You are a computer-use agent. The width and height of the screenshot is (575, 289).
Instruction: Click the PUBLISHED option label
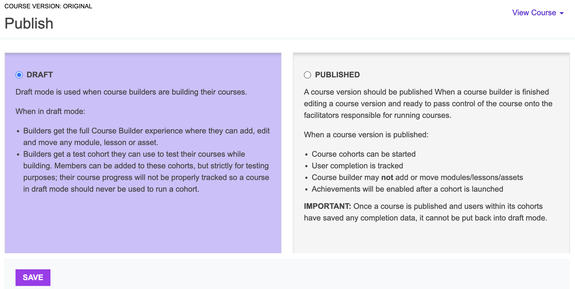337,75
